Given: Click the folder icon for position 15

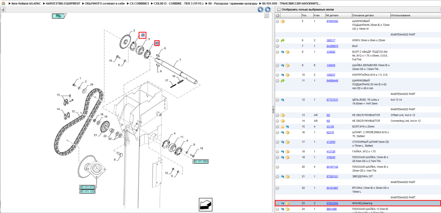Looking at the screenshot, I should 283,127.
